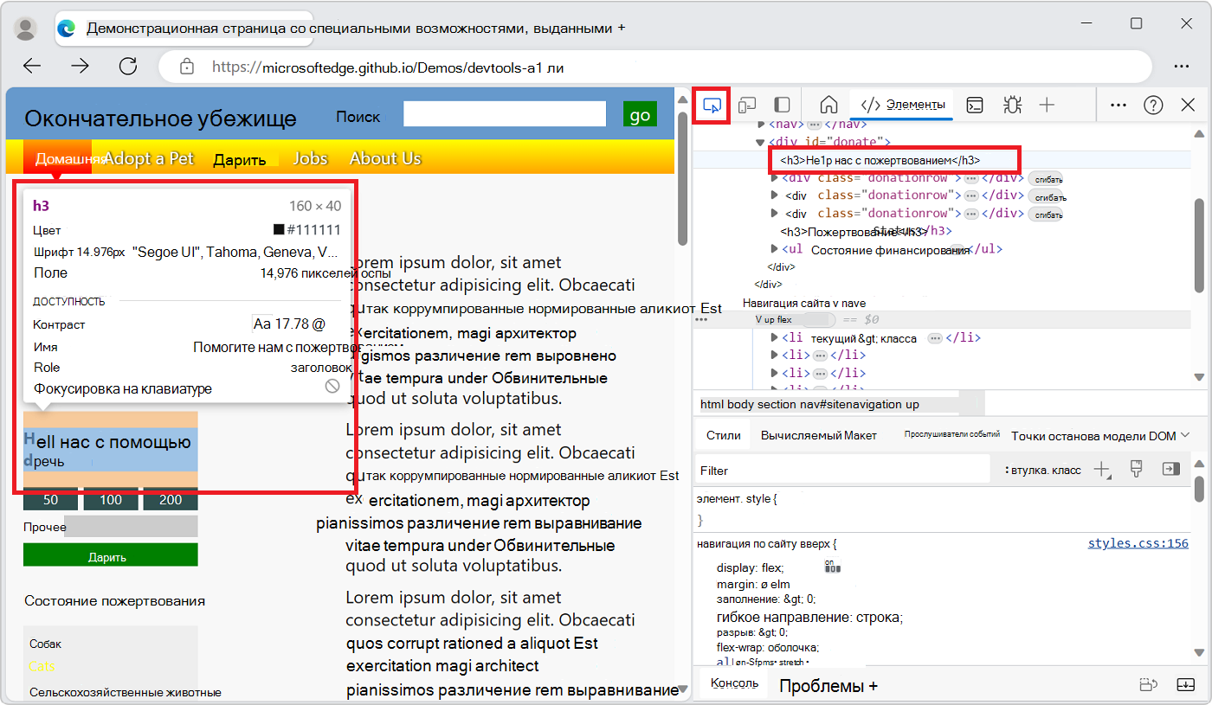1212x705 pixels.
Task: Open DevTools help question mark
Action: point(1153,105)
